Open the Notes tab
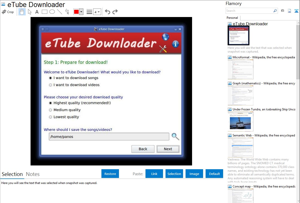This screenshot has width=300, height=203. pyautogui.click(x=33, y=174)
